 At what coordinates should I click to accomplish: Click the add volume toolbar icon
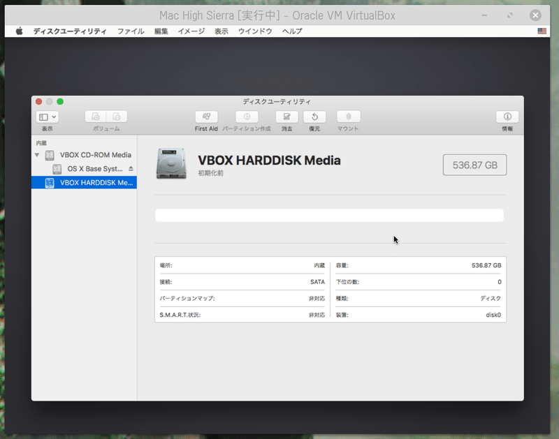pos(96,117)
